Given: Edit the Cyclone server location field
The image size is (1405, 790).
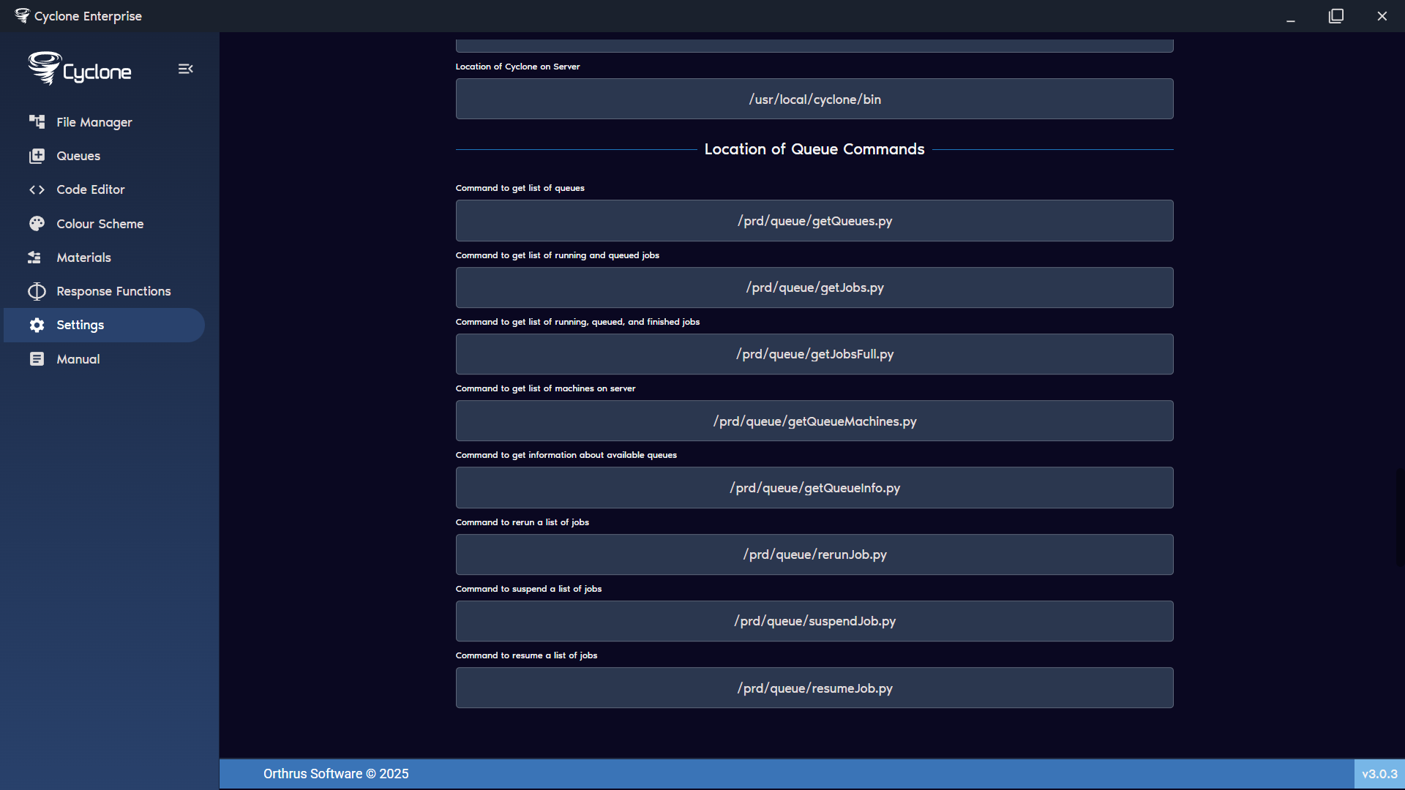Looking at the screenshot, I should click(x=814, y=99).
